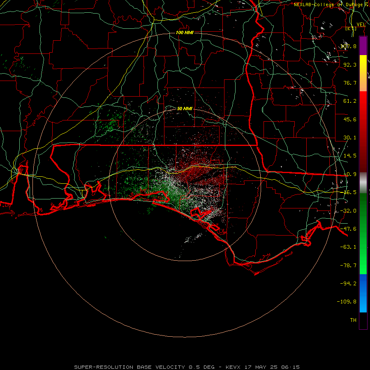Image resolution: width=370 pixels, height=370 pixels.
Task: Click the -63.1 velocity scale value
Action: [349, 247]
